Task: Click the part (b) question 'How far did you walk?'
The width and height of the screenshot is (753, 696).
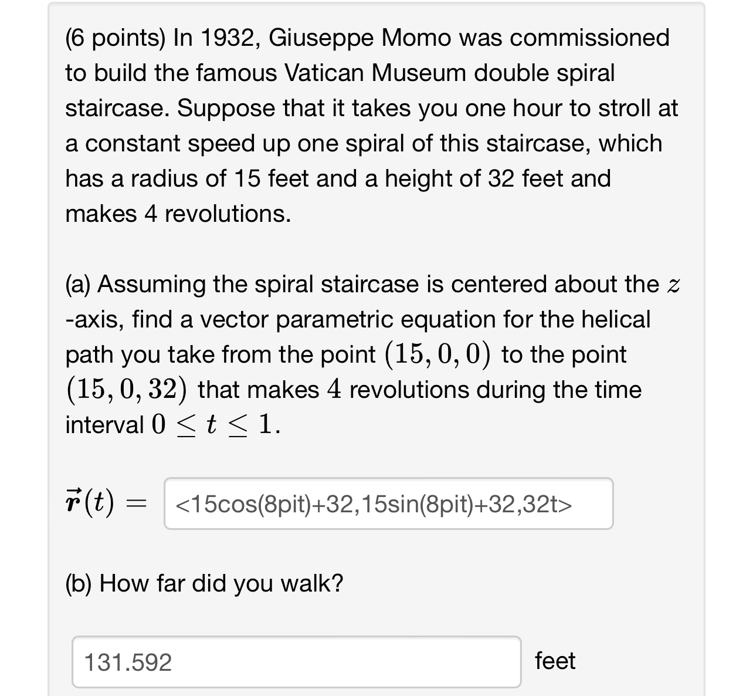Action: tap(204, 583)
